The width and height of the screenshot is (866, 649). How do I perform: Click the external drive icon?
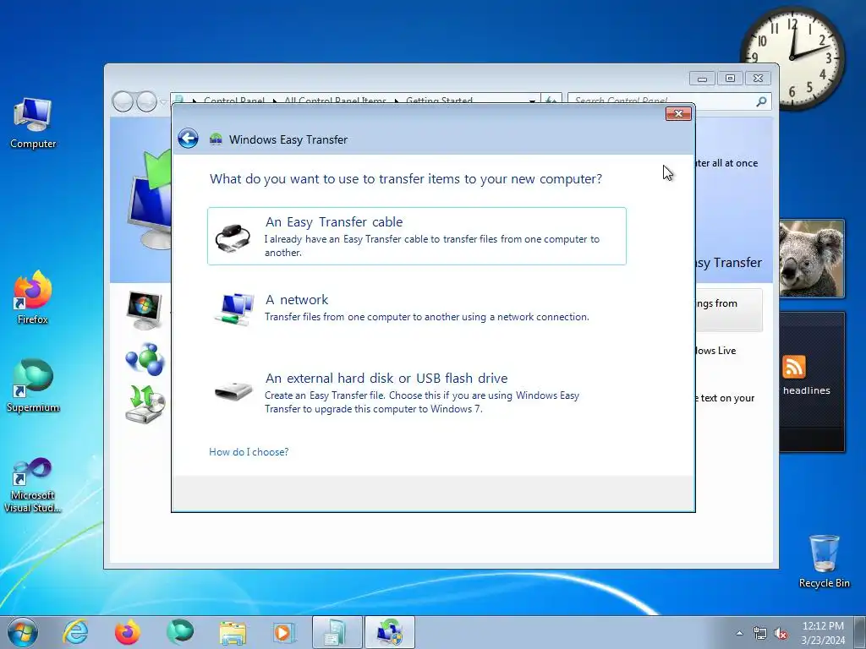[233, 392]
